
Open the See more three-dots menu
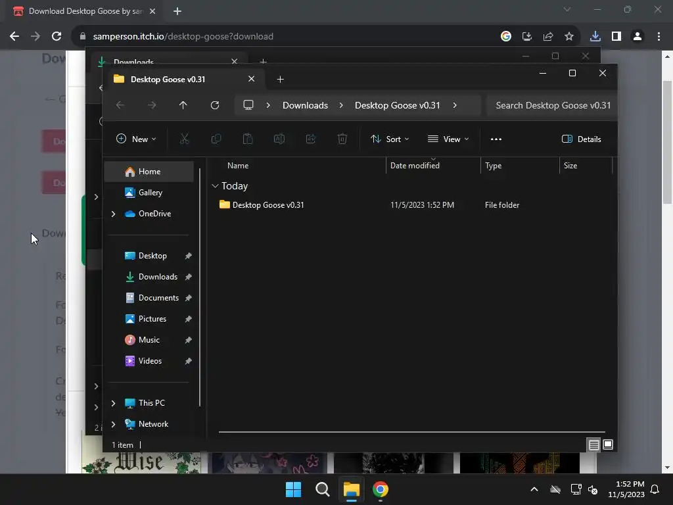pos(496,139)
